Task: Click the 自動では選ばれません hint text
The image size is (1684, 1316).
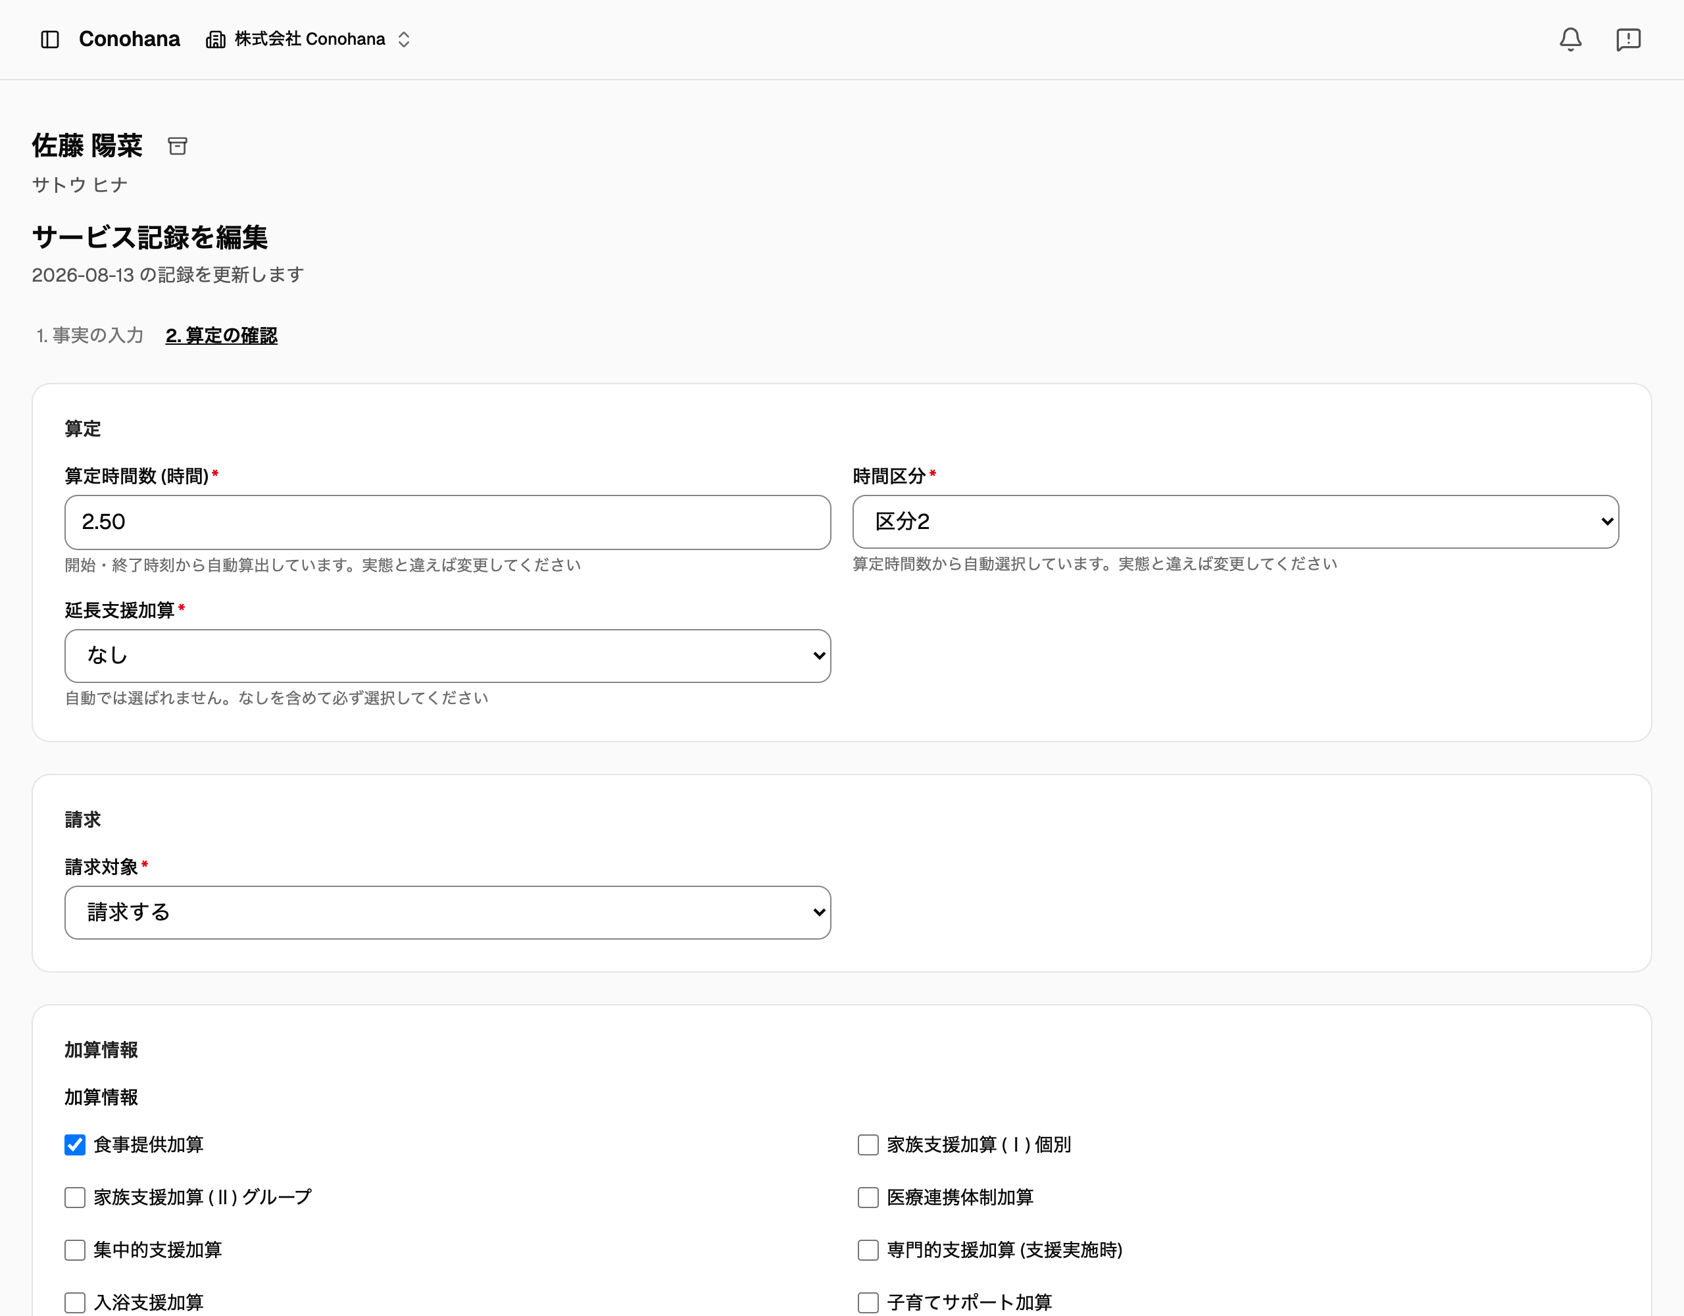Action: (276, 698)
